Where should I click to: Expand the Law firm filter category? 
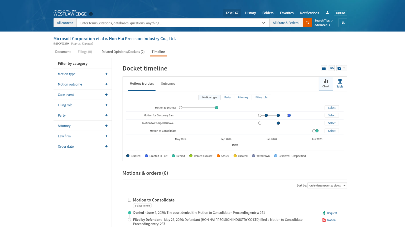pos(106,136)
